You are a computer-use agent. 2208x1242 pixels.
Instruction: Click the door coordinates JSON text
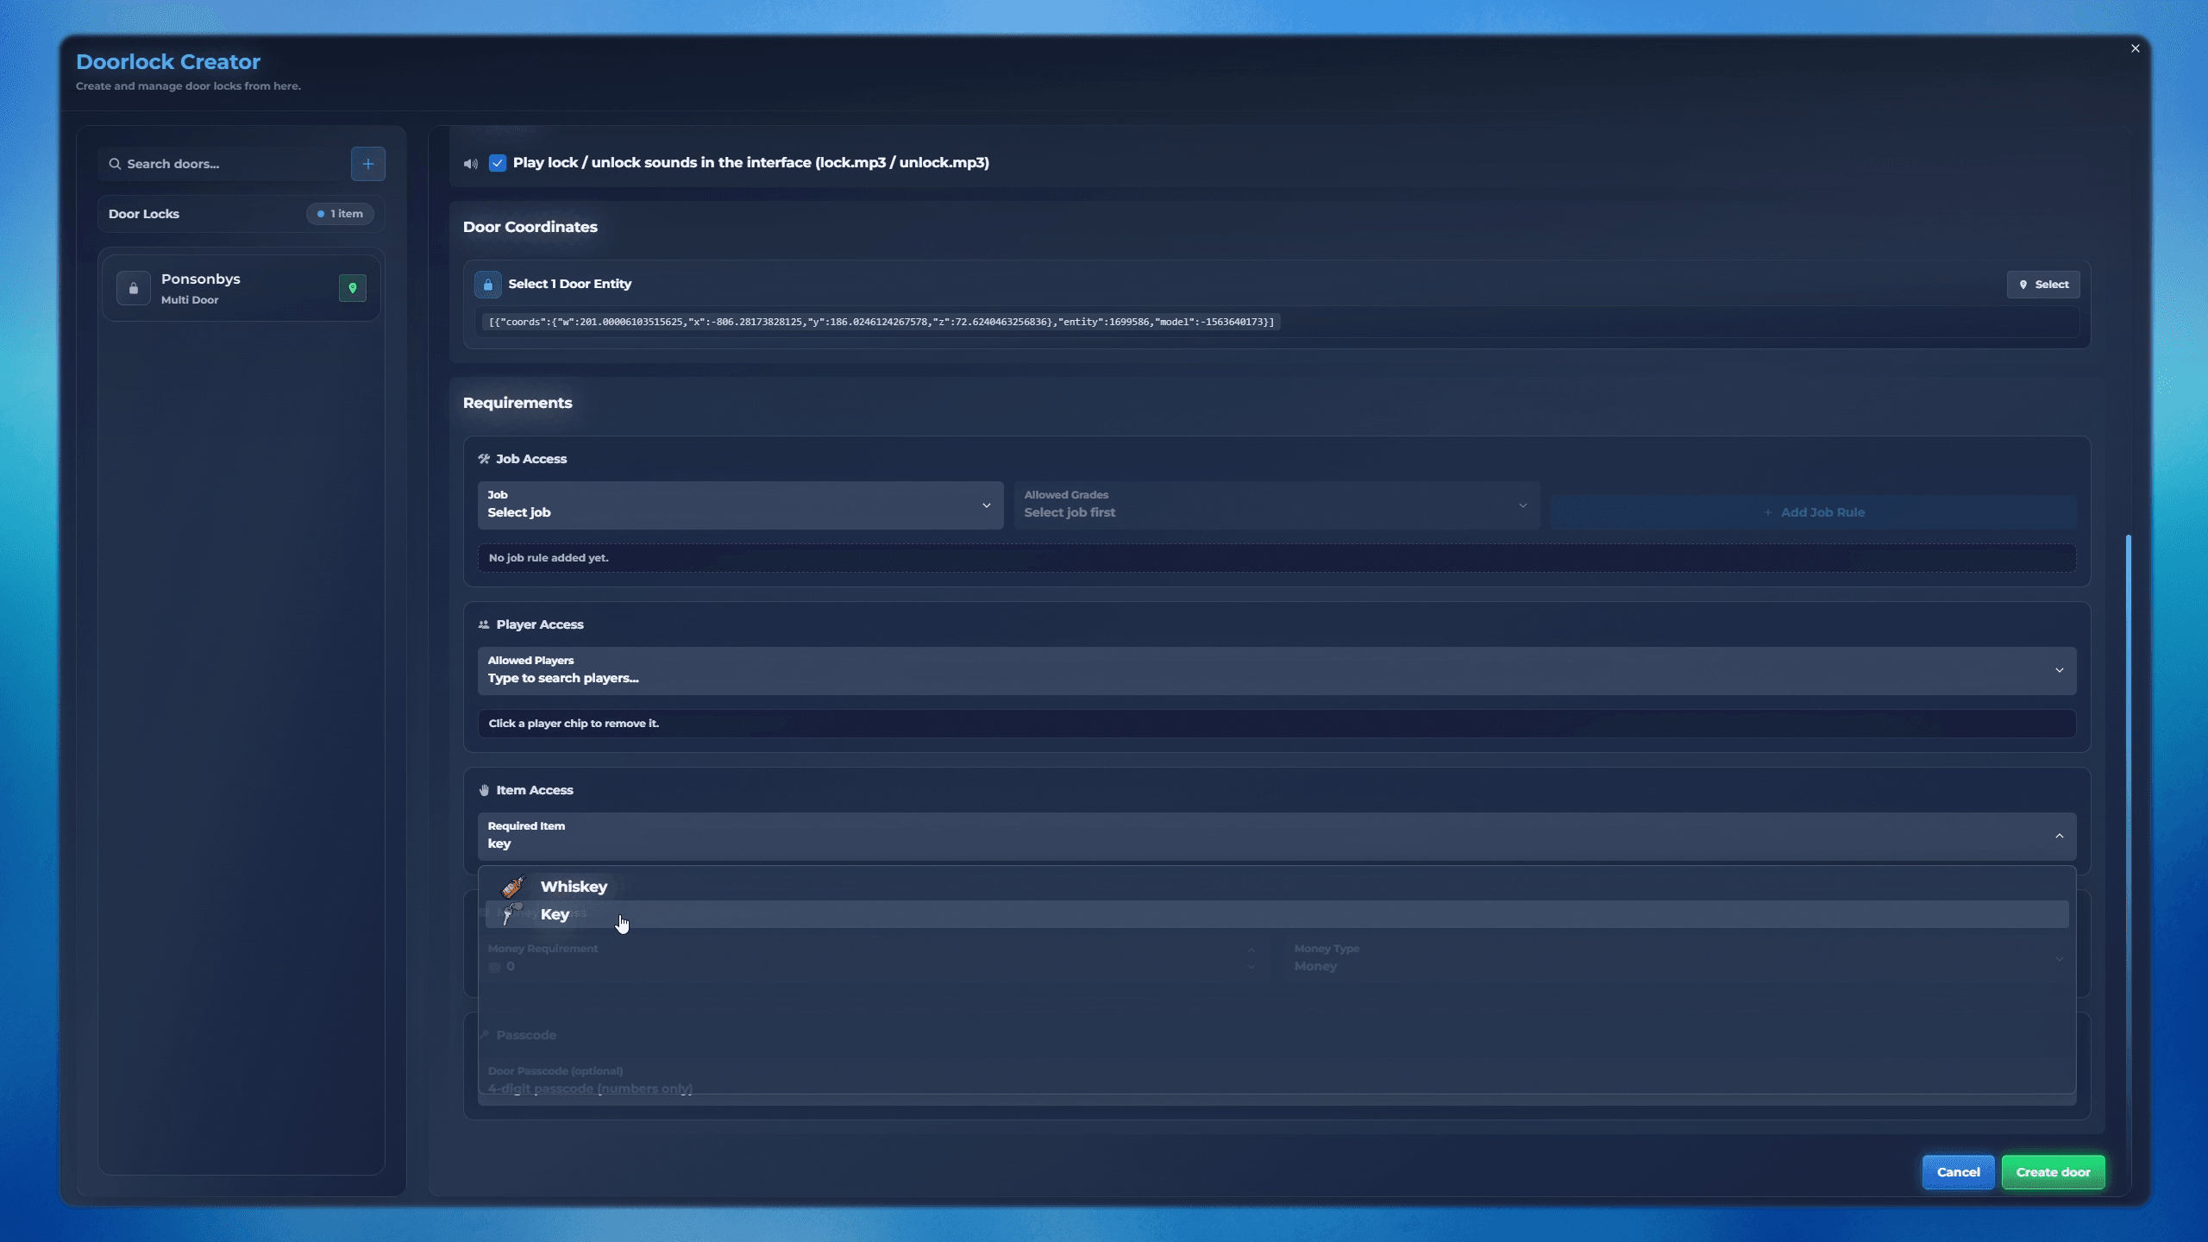[x=881, y=322]
